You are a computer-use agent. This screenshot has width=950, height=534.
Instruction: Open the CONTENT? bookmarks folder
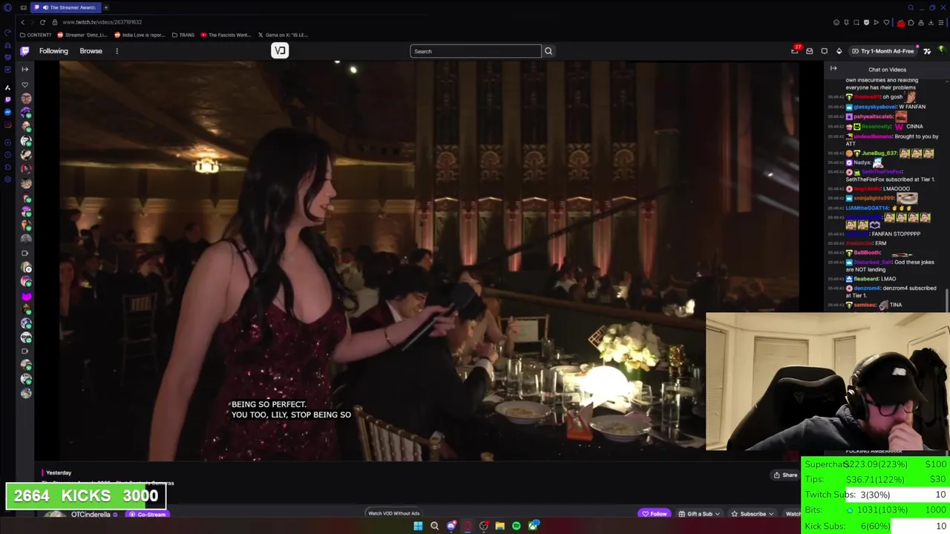(x=36, y=35)
